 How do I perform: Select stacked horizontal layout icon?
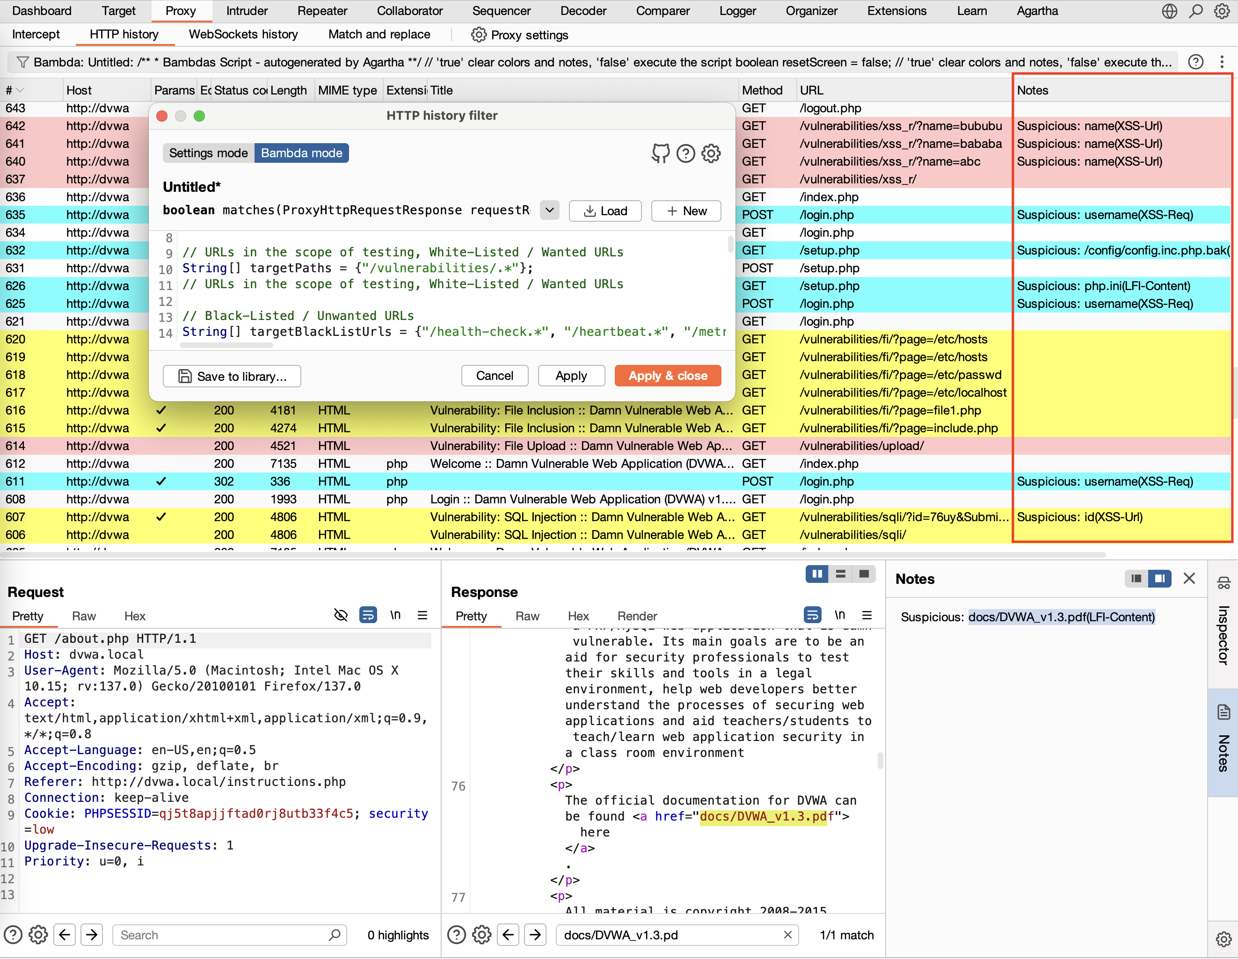click(841, 574)
